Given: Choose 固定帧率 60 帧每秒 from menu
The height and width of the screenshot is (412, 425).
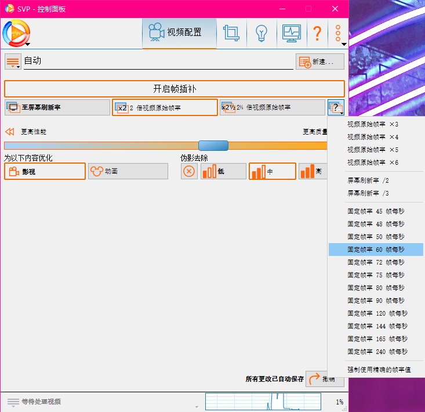Looking at the screenshot, I should point(376,250).
